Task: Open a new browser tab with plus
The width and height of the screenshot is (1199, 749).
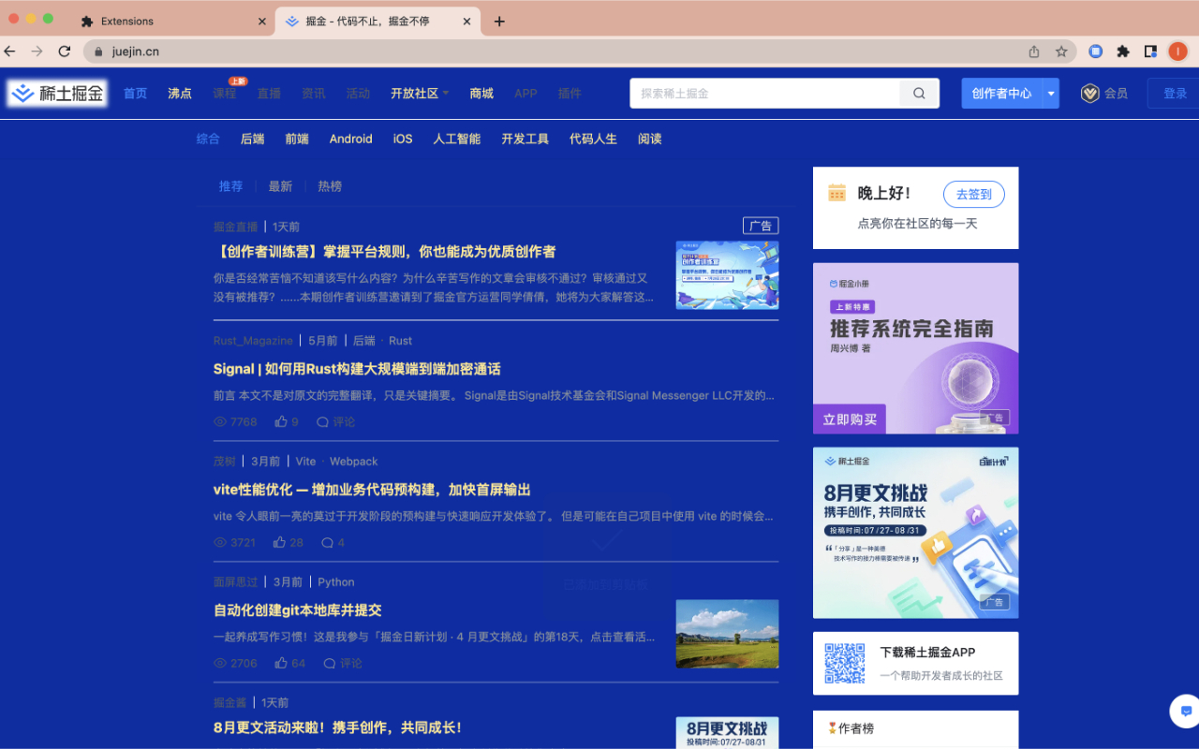Action: click(x=499, y=22)
